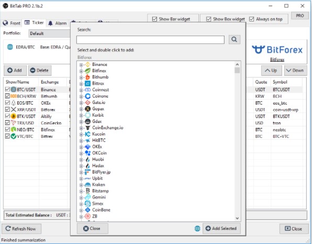Image resolution: width=312 pixels, height=244 pixels.
Task: Click the CoinBene exchange icon
Action: 87,210
